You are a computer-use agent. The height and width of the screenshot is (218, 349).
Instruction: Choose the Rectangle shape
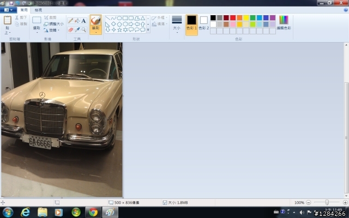pos(125,18)
